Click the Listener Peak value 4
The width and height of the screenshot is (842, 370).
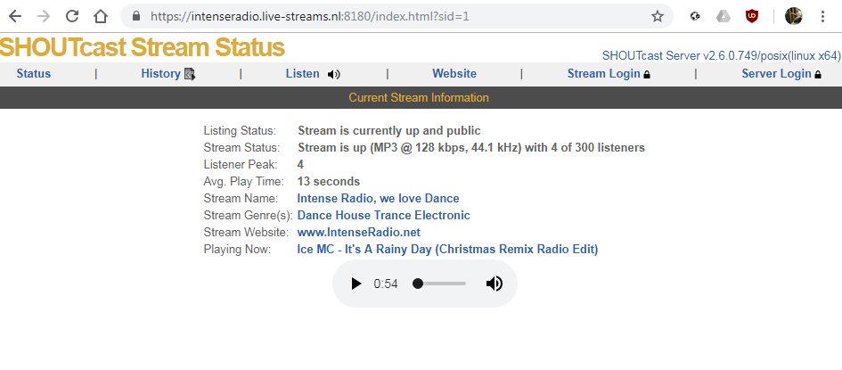(x=300, y=164)
